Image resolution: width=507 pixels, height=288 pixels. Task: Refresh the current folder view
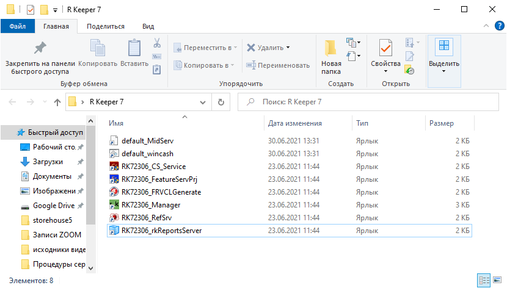[221, 102]
